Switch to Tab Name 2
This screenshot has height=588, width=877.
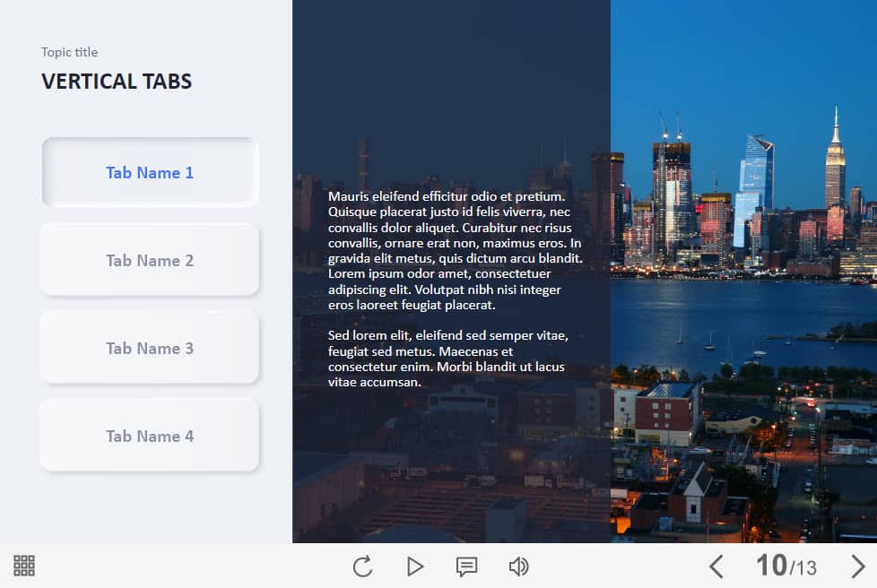[150, 261]
